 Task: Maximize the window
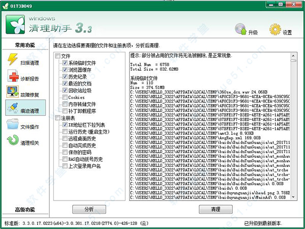click(281, 5)
